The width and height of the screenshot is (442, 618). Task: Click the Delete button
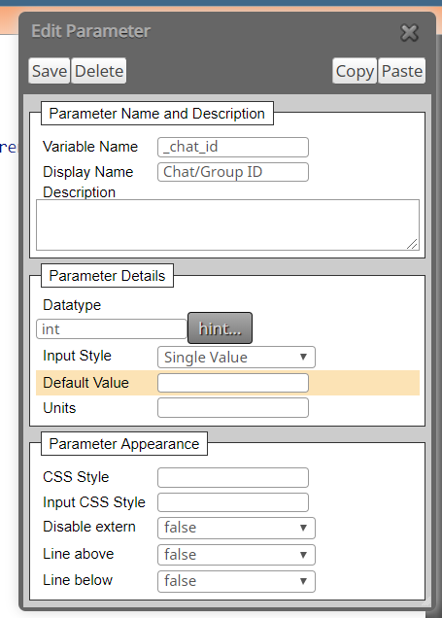click(99, 71)
